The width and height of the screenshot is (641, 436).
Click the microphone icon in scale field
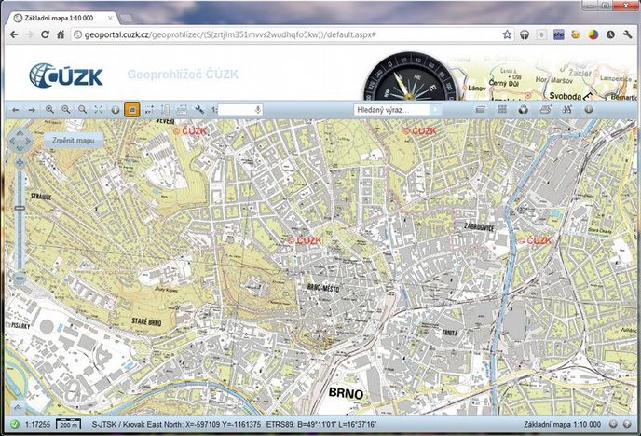pyautogui.click(x=258, y=110)
